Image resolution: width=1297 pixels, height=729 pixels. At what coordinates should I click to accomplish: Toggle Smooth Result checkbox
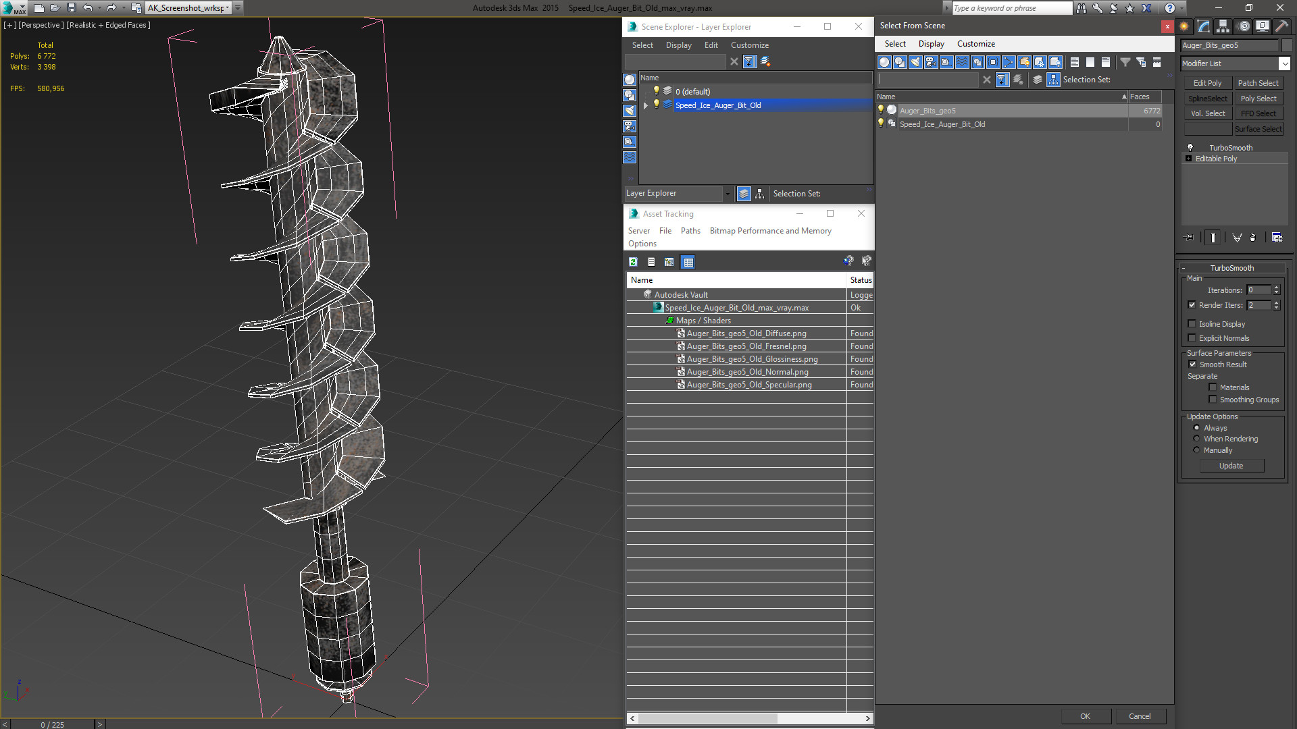tap(1192, 364)
